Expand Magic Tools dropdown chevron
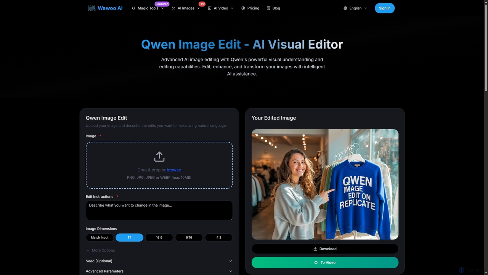Viewport: 488px width, 275px height. (162, 8)
